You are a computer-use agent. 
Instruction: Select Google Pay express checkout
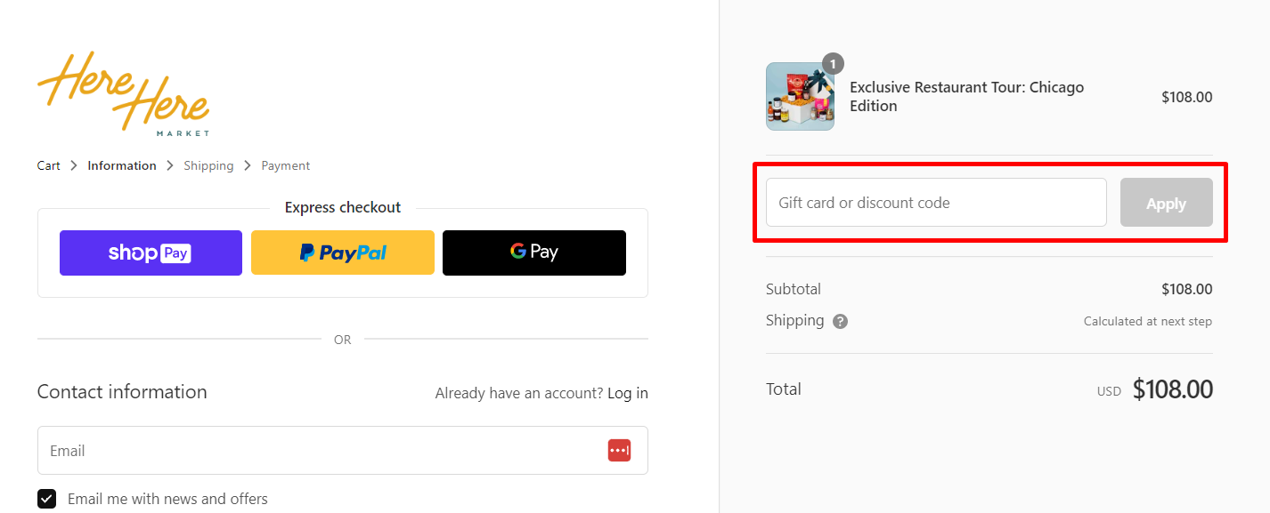[534, 252]
